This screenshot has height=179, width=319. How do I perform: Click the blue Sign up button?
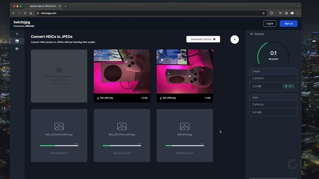289,23
